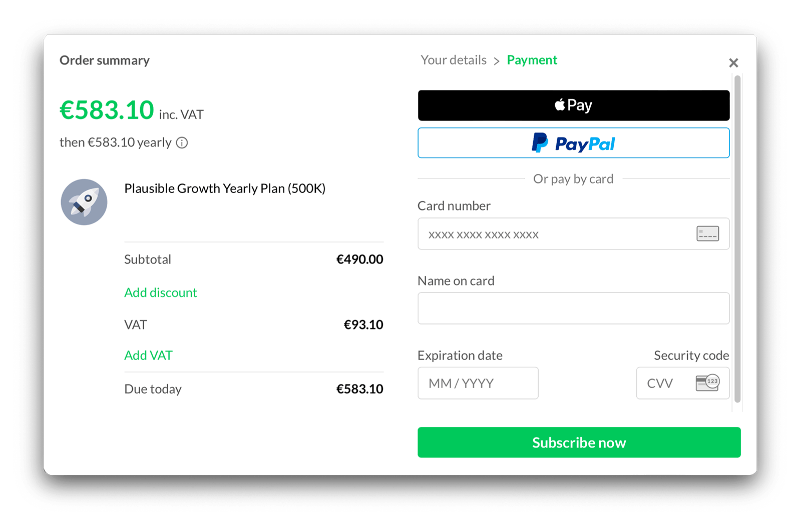
Task: Click the Name on card field
Action: coord(573,308)
